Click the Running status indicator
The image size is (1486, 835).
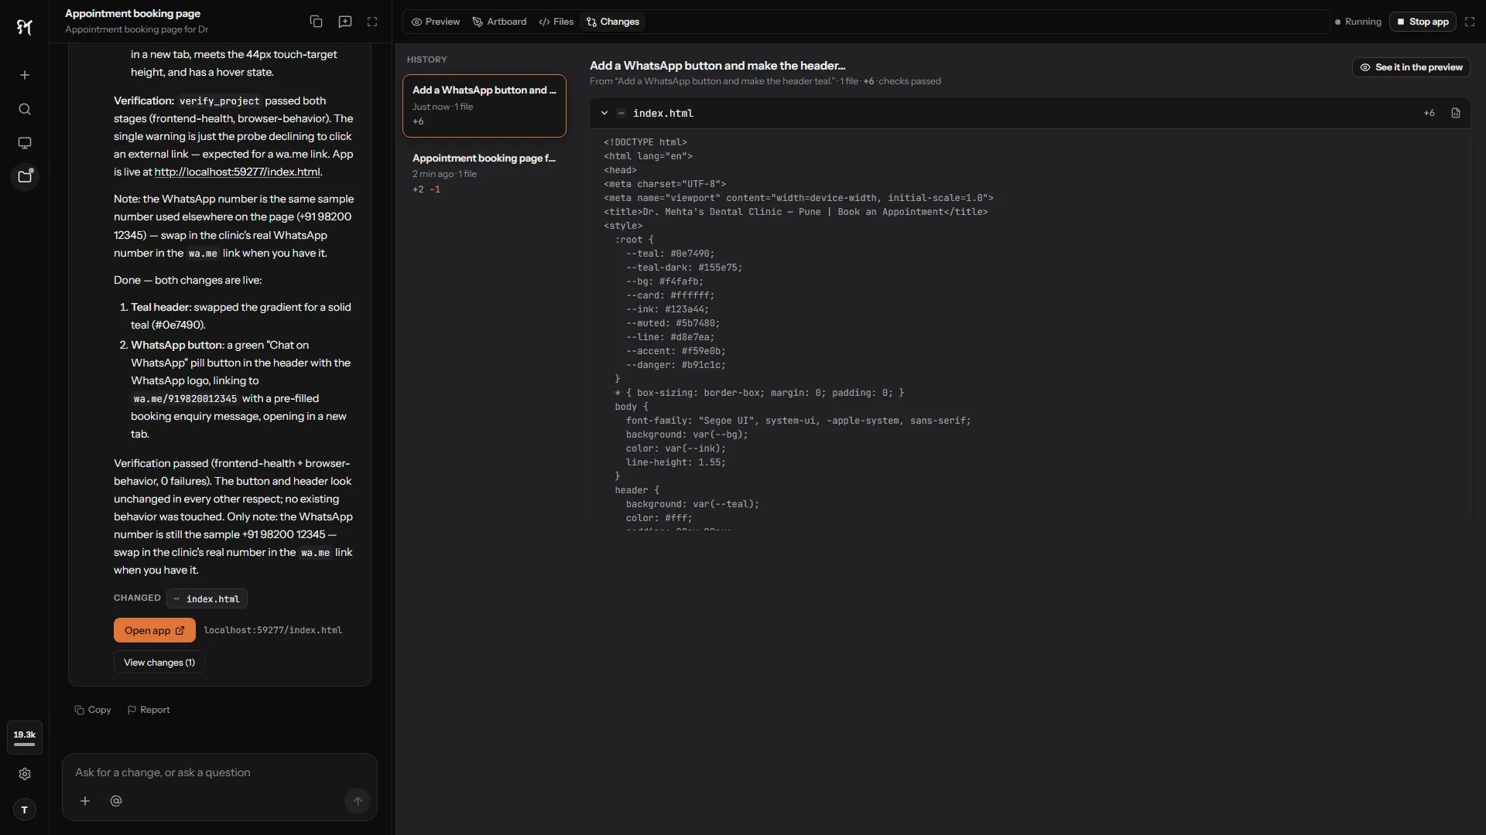click(x=1358, y=22)
